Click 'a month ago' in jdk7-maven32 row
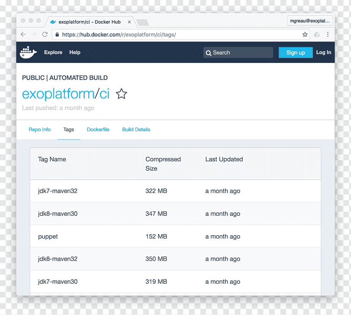This screenshot has height=315, width=351. [223, 191]
